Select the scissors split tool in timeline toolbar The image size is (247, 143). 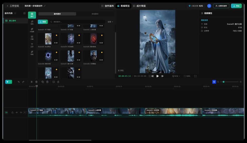(x=32, y=82)
